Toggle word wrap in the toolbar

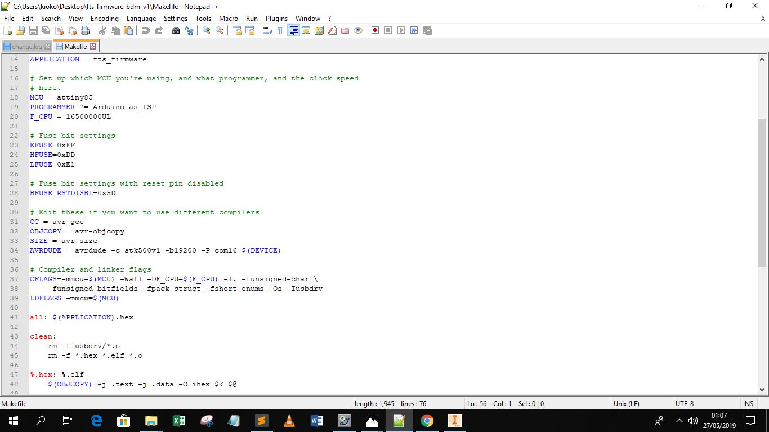point(267,30)
